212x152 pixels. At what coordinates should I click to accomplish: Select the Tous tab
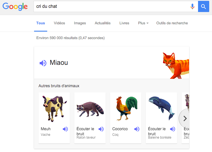(x=41, y=23)
